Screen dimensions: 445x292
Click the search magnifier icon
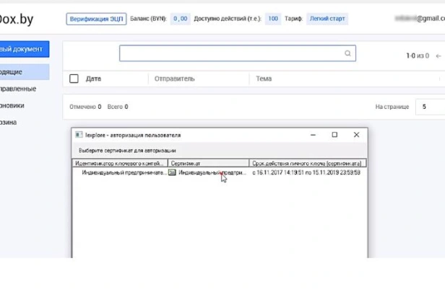[x=347, y=53]
